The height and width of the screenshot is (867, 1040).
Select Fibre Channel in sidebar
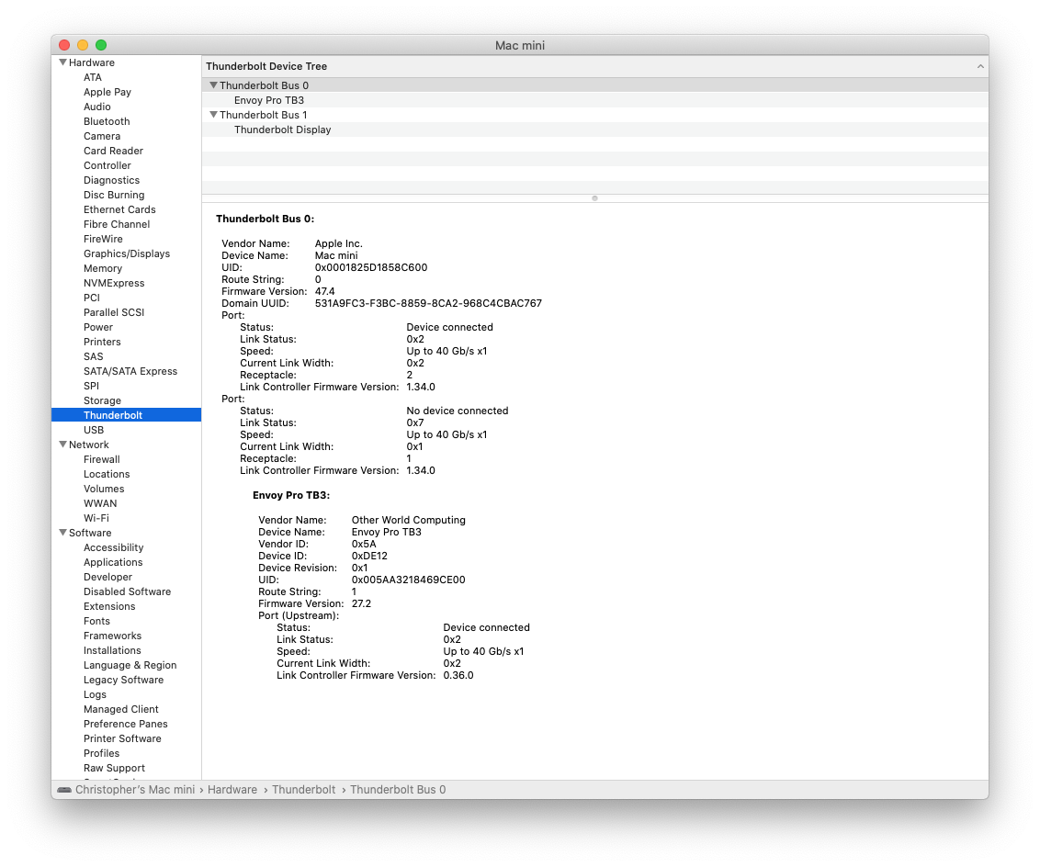[x=117, y=224]
